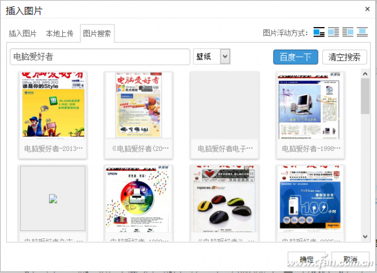Close the 插入图片 dialog
Image resolution: width=377 pixels, height=273 pixels.
point(367,9)
